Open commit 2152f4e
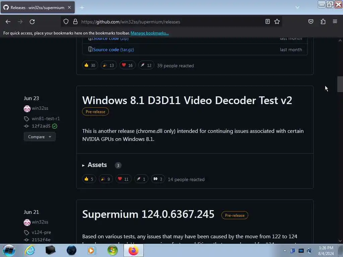Screen dimensions: 343x257 tap(41, 240)
